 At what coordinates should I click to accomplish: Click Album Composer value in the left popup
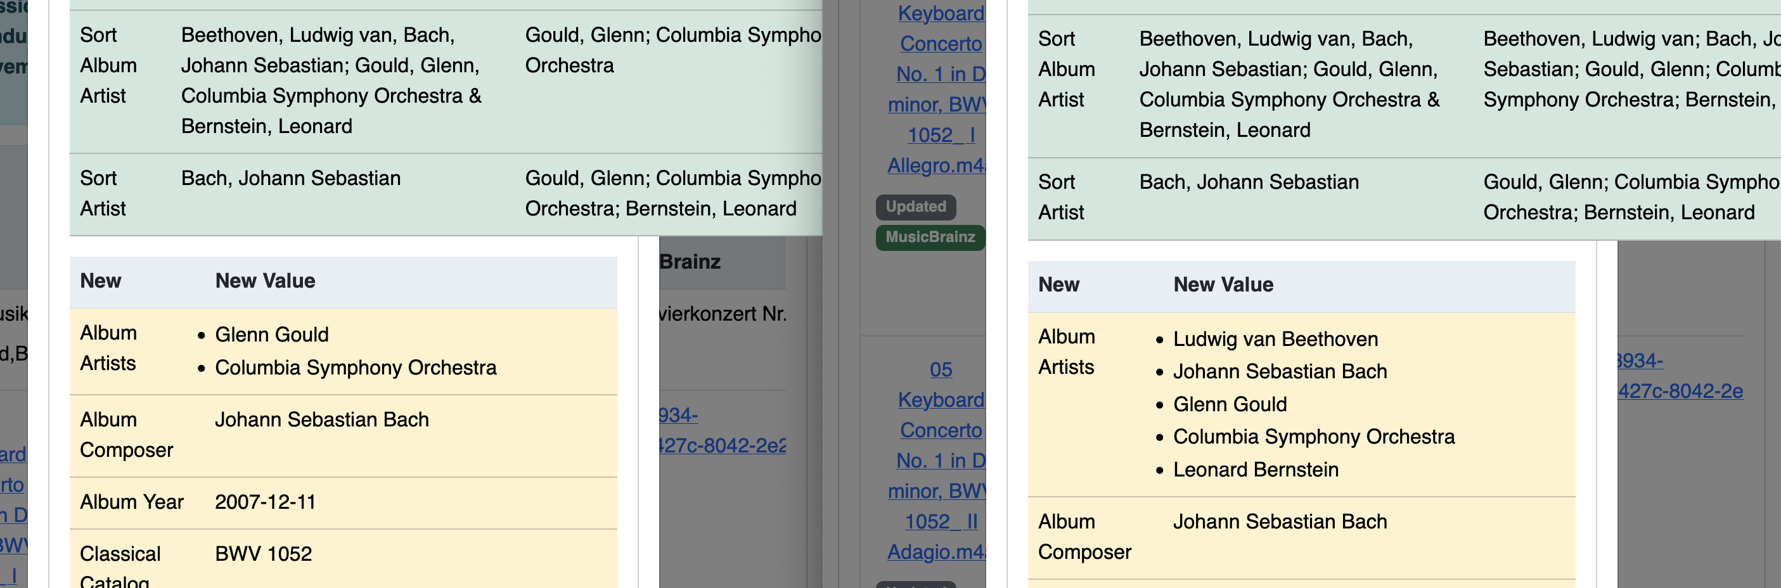pos(321,419)
